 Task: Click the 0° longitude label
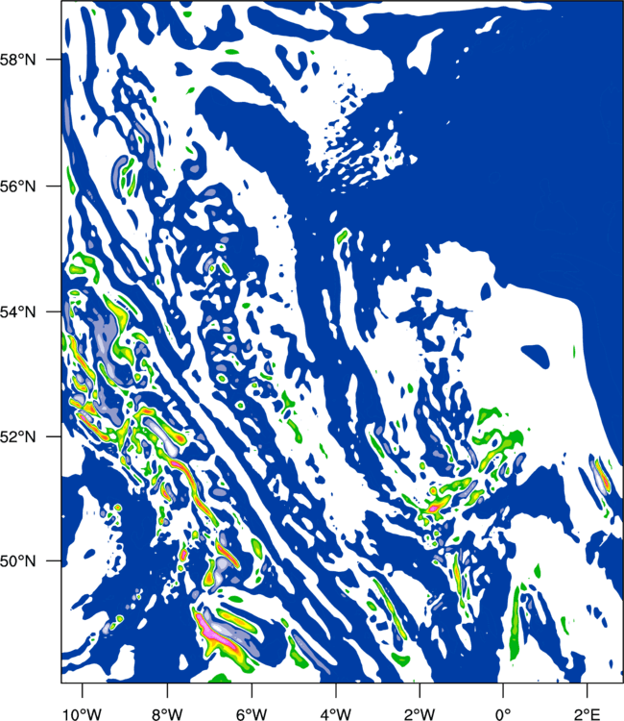pos(503,714)
